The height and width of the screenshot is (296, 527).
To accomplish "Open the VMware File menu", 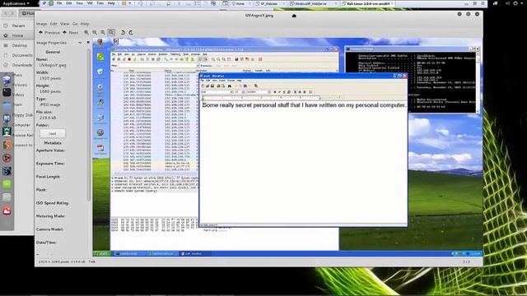I will (x=59, y=3).
